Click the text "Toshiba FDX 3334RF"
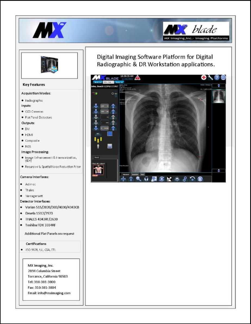This screenshot has width=251, height=324. coord(40,225)
